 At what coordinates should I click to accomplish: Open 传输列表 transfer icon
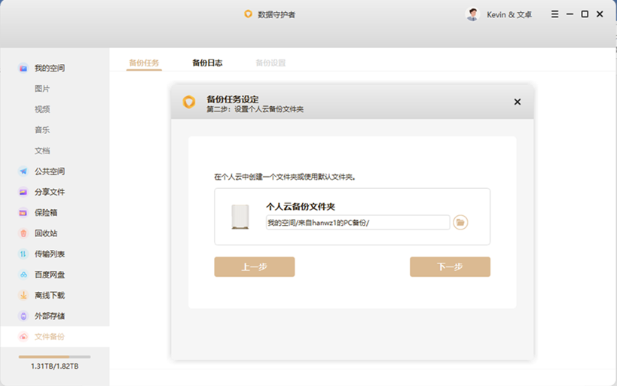coord(23,254)
